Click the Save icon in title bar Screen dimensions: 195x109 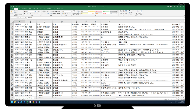12,7
